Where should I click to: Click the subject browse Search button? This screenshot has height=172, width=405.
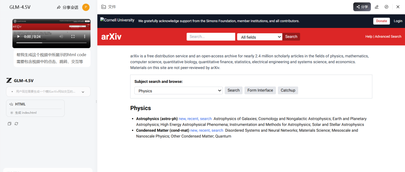click(x=234, y=90)
